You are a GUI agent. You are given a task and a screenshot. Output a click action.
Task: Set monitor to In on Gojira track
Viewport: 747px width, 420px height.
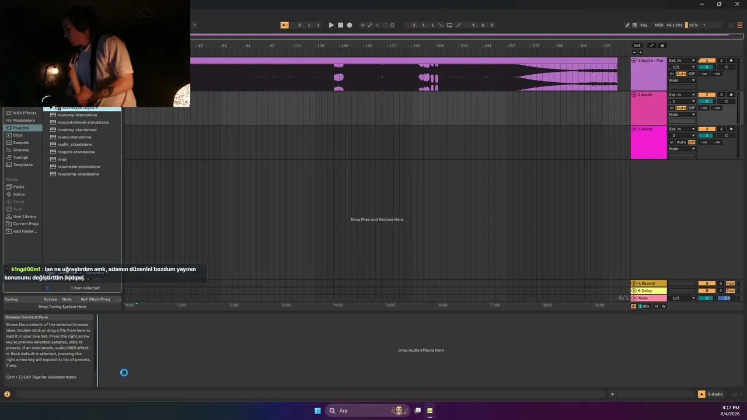pos(672,73)
